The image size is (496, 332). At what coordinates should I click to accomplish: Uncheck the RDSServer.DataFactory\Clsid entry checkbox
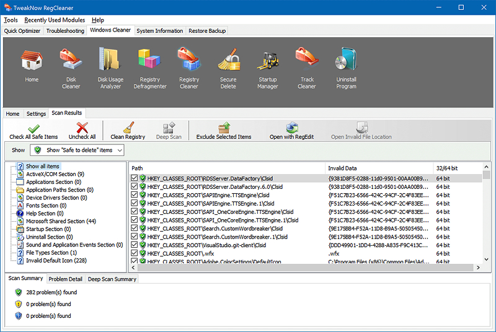tap(134, 178)
